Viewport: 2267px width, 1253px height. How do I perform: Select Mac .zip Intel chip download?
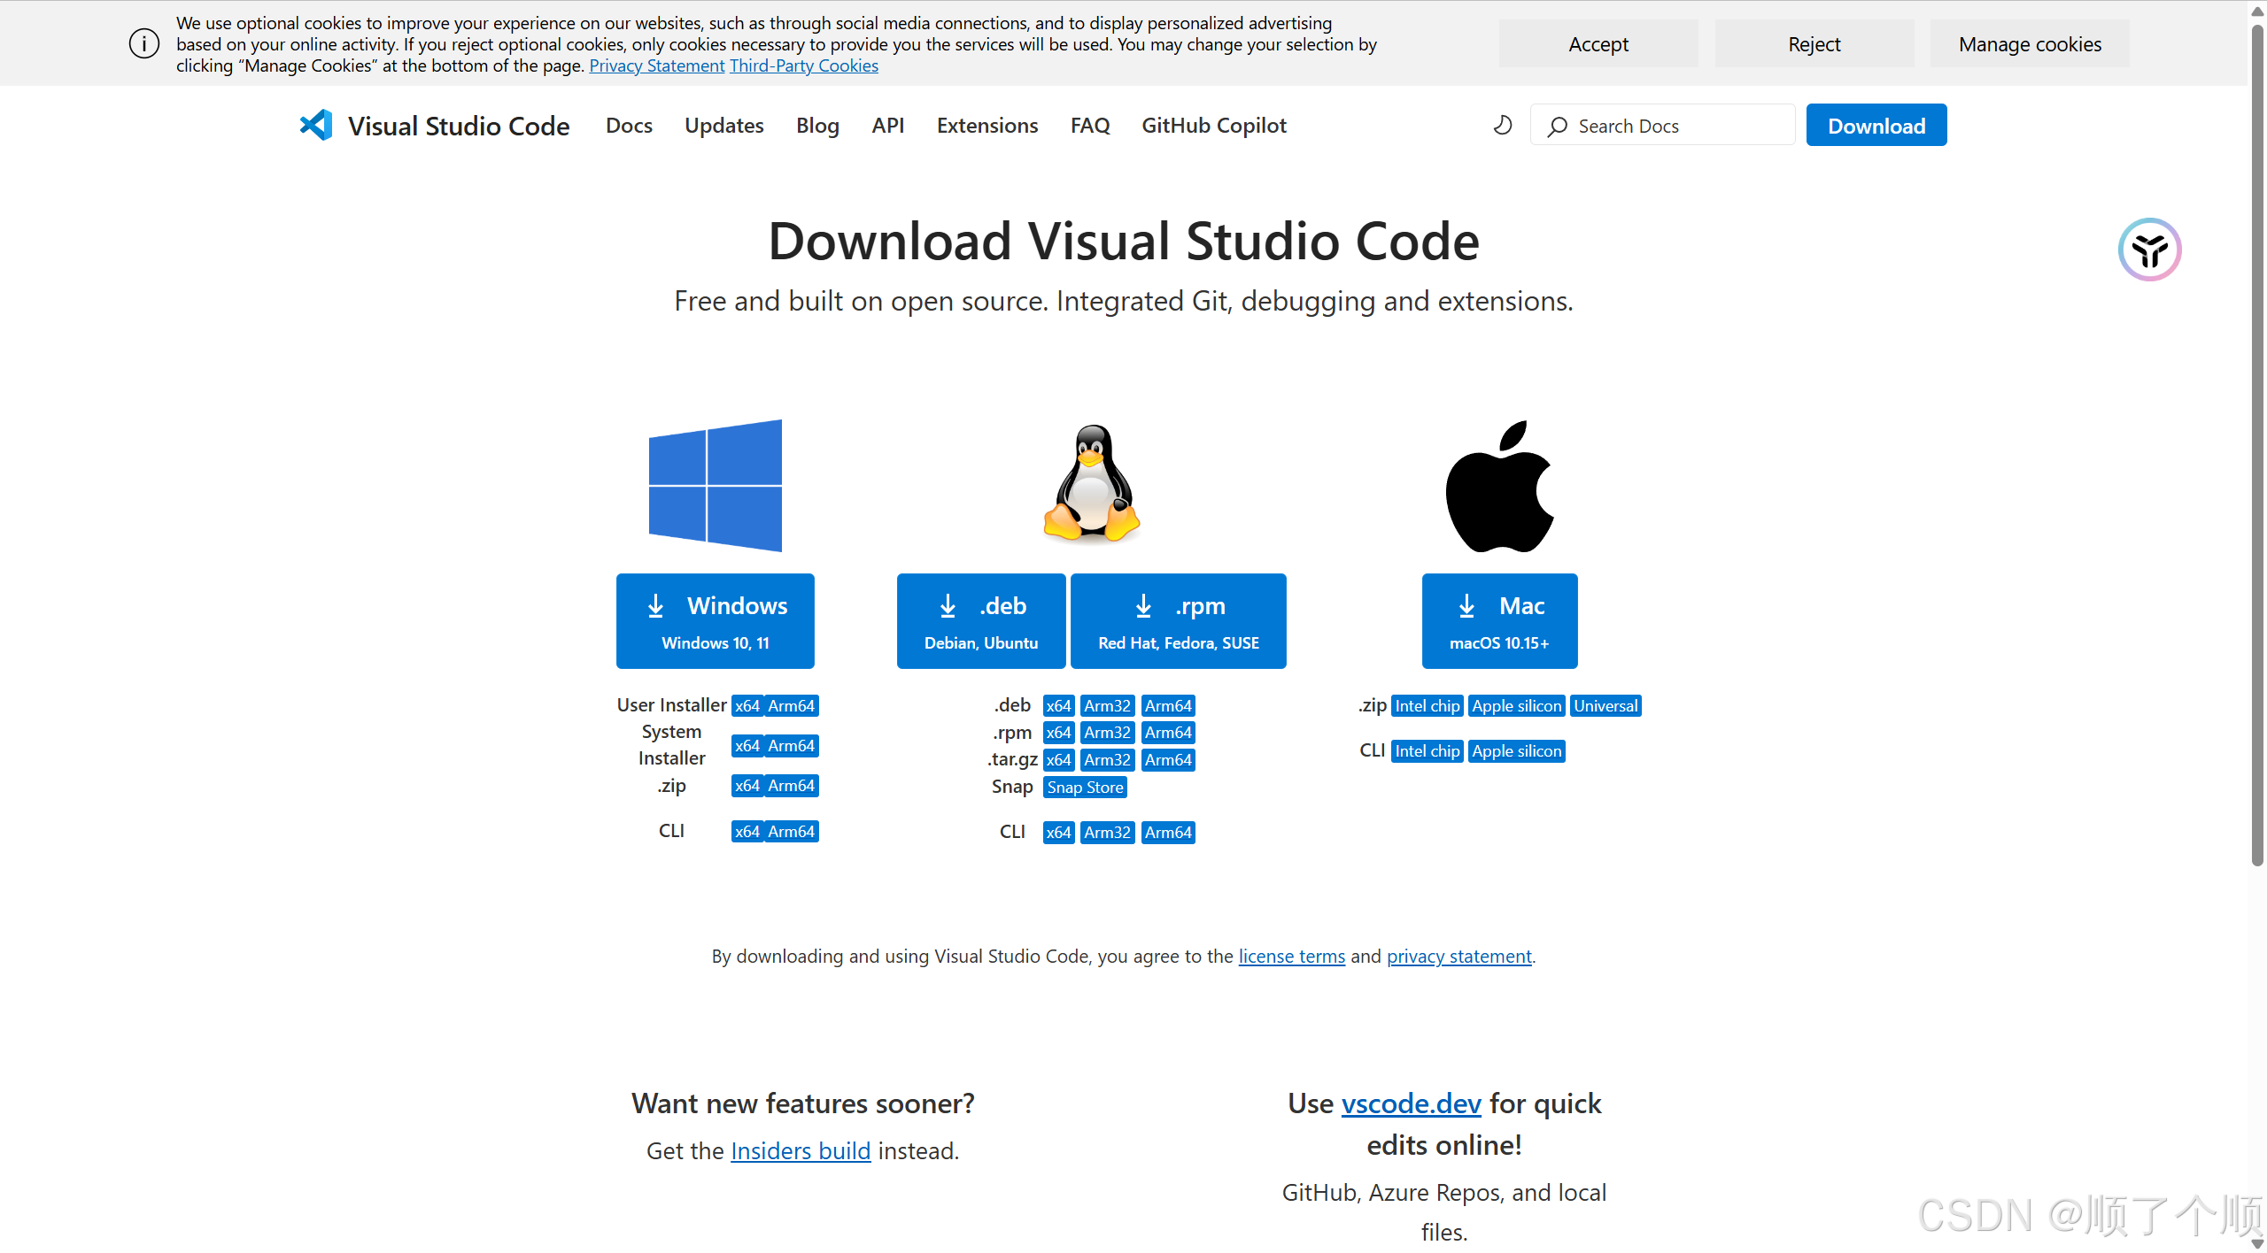click(x=1428, y=705)
